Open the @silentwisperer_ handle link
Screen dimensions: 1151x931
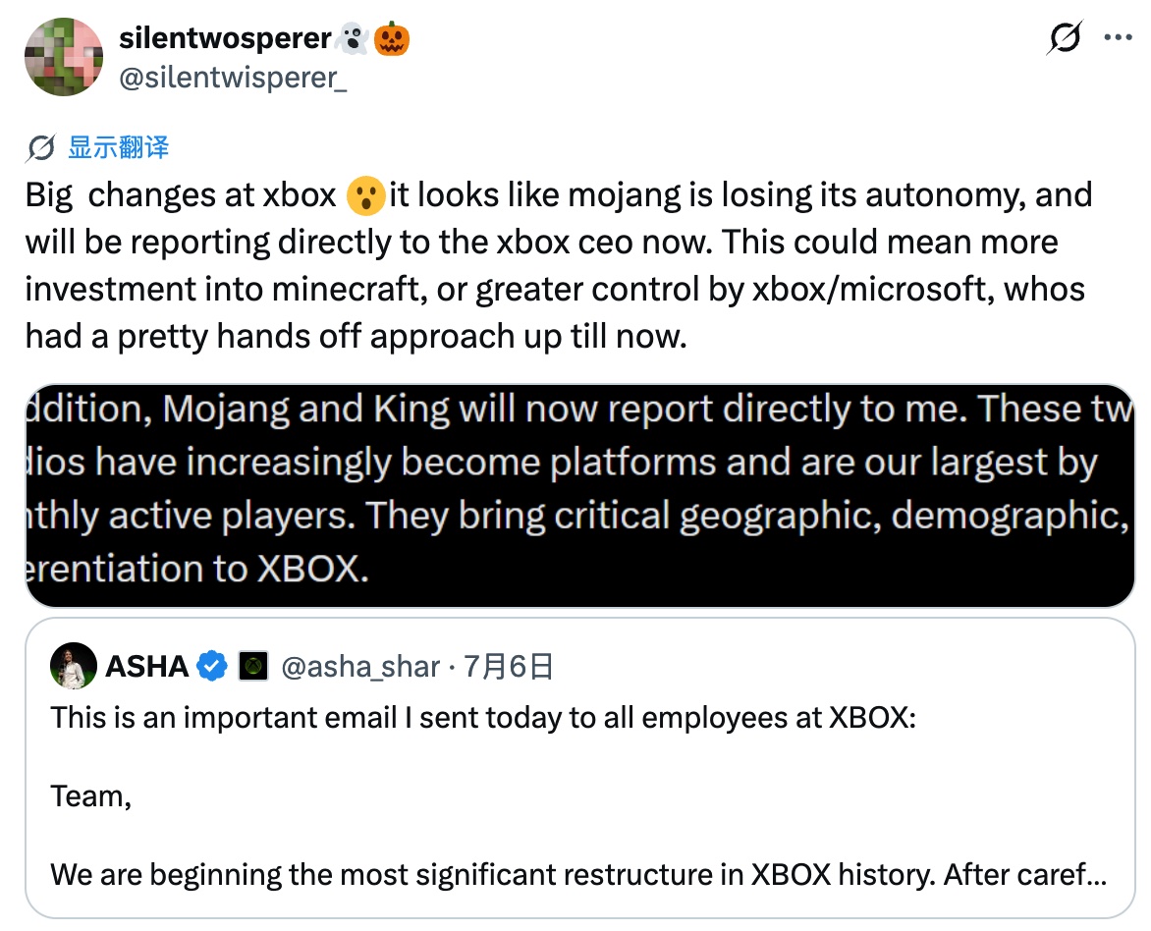coord(233,78)
